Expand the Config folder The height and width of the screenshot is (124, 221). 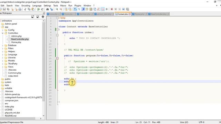2,30
